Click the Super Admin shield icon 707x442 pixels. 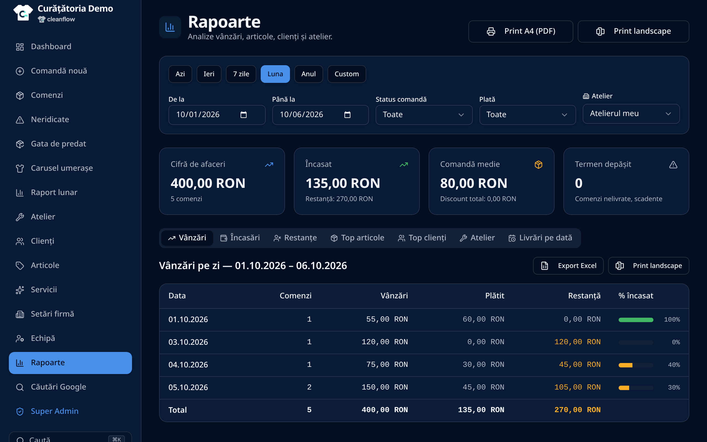click(20, 411)
